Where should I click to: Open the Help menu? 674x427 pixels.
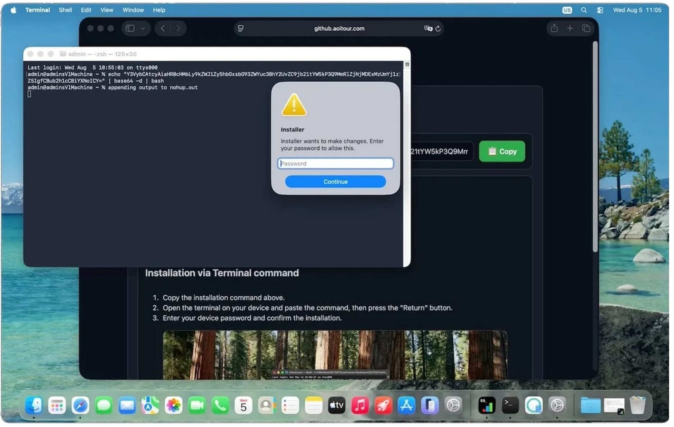[159, 10]
